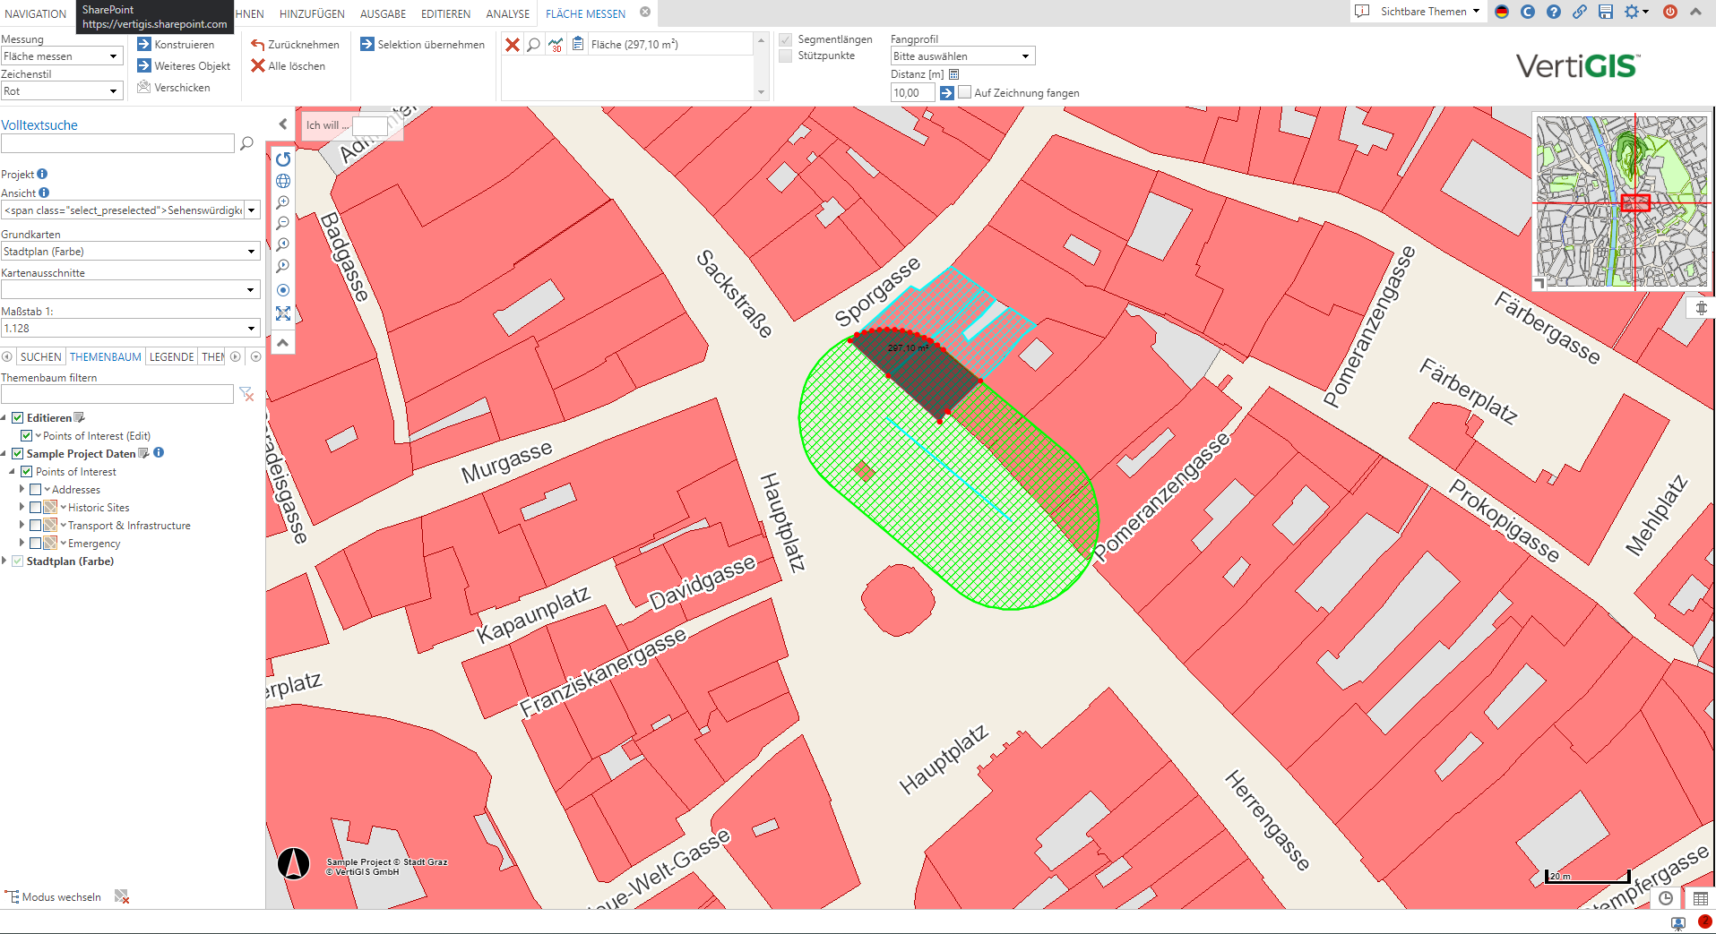Enable the Stützpunkte checkbox
The width and height of the screenshot is (1716, 934).
click(786, 56)
